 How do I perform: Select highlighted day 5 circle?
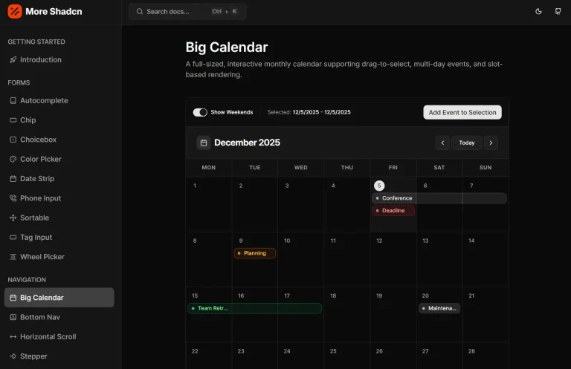379,186
